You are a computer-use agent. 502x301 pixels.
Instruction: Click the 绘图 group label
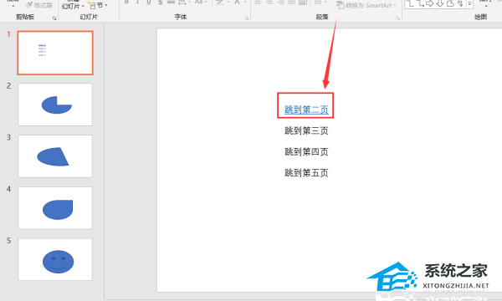(x=480, y=17)
